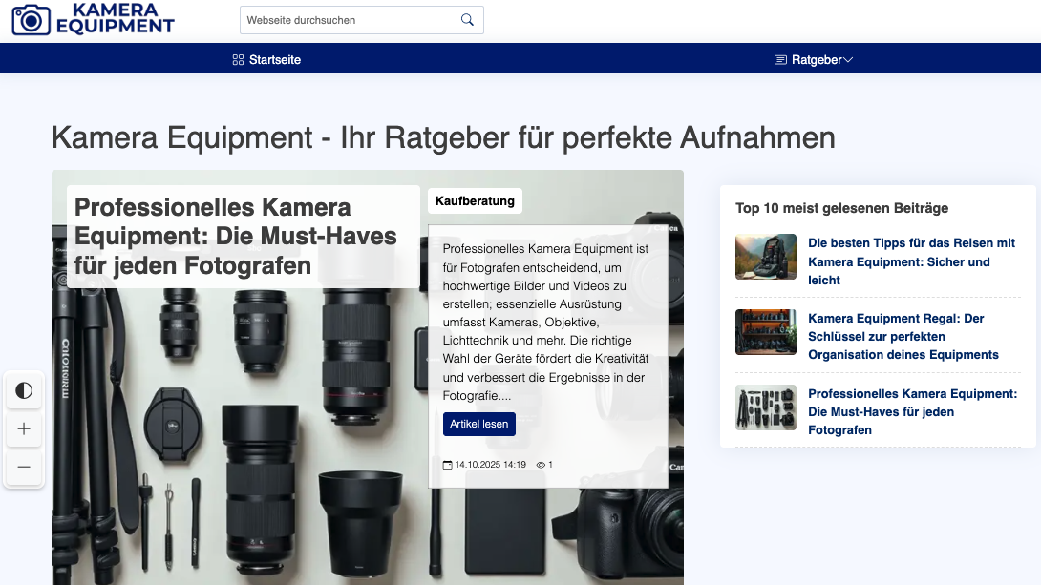Click the plus icon to enlarge text
The height and width of the screenshot is (585, 1041).
tap(23, 428)
